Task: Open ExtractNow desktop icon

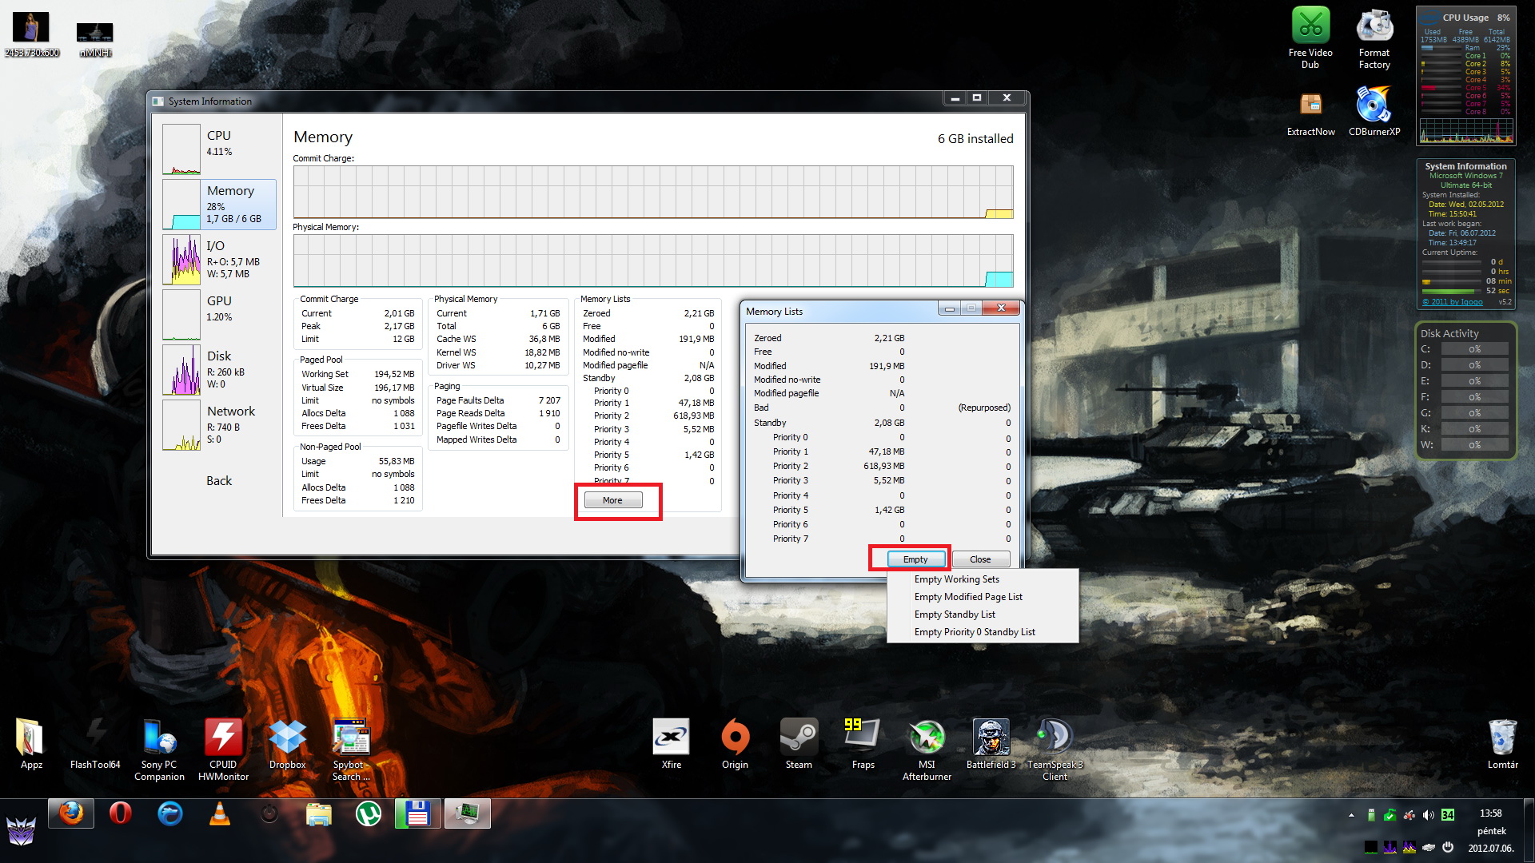Action: coord(1310,113)
